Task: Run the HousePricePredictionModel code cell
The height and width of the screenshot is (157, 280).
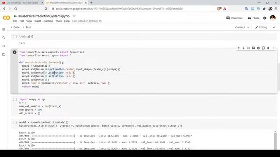Action: point(14,52)
